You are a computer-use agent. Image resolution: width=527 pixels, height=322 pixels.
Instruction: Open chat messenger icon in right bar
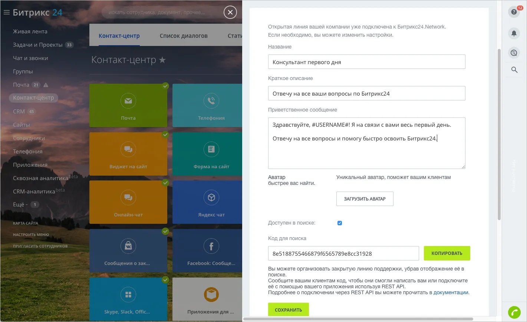pos(514,53)
